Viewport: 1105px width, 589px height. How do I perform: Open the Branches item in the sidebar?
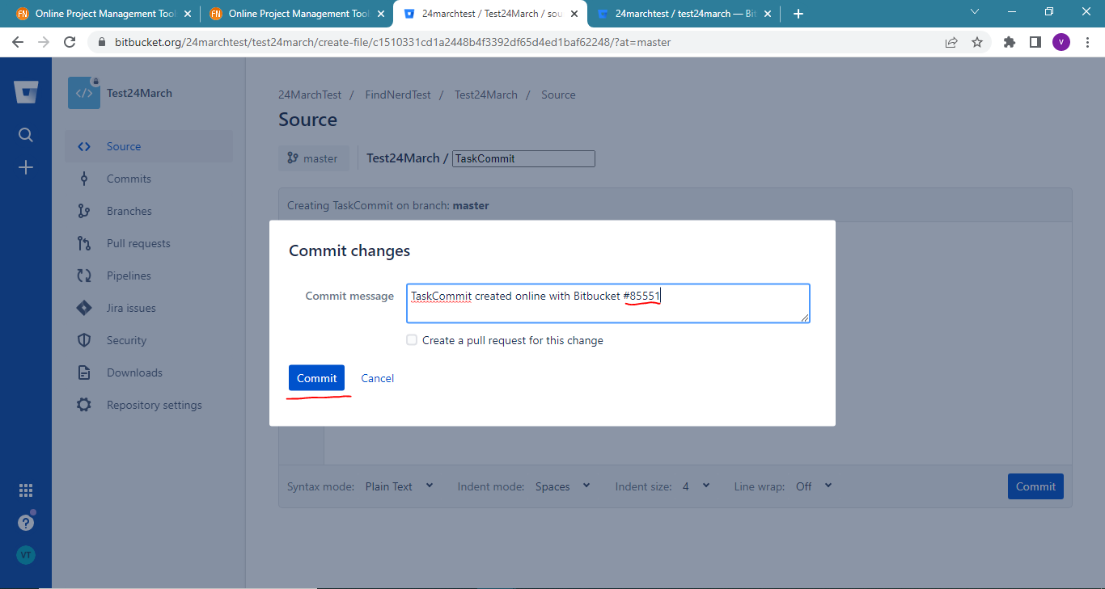point(149,211)
